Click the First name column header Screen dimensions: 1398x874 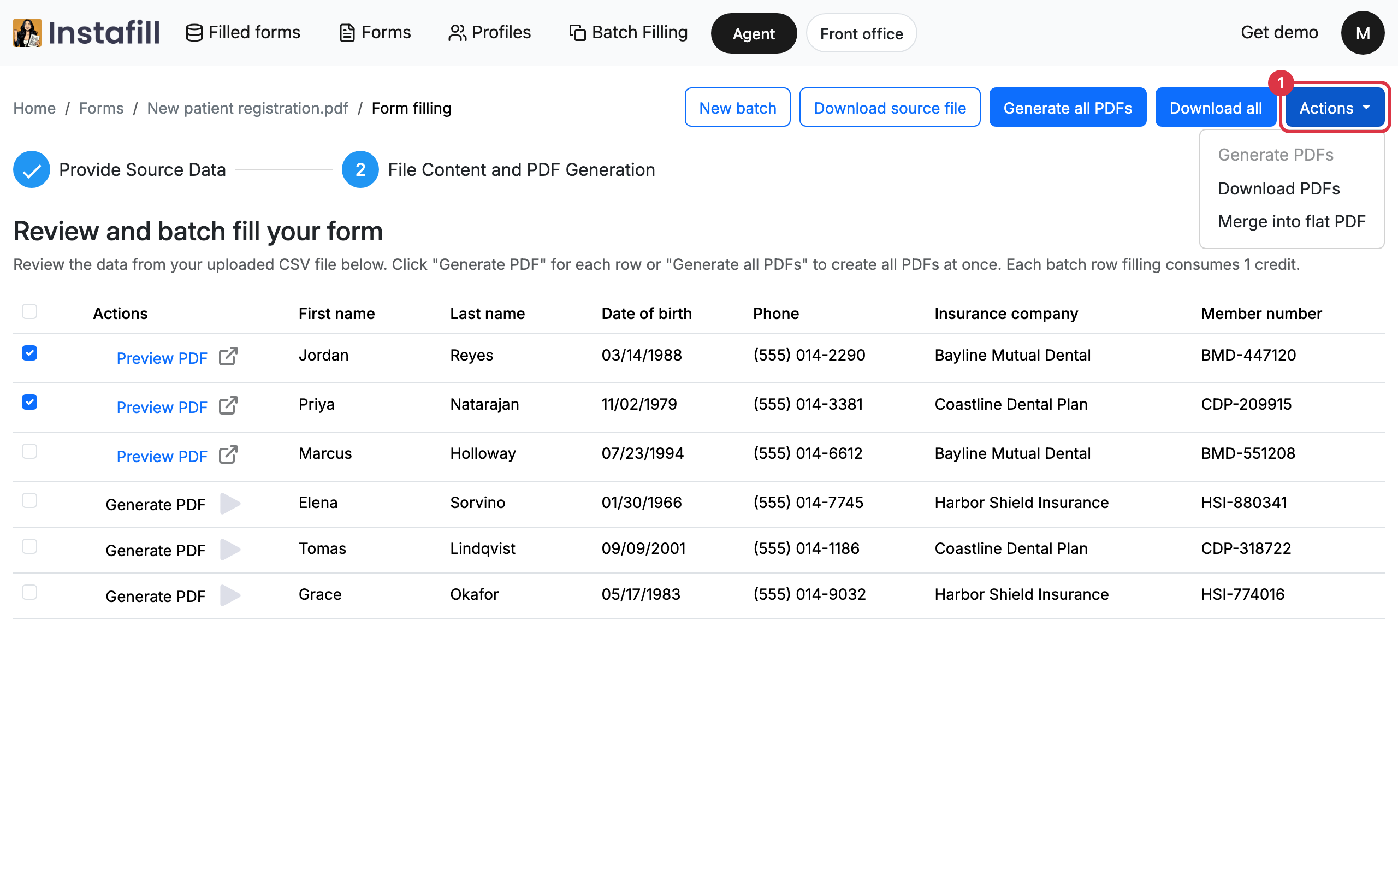tap(337, 314)
